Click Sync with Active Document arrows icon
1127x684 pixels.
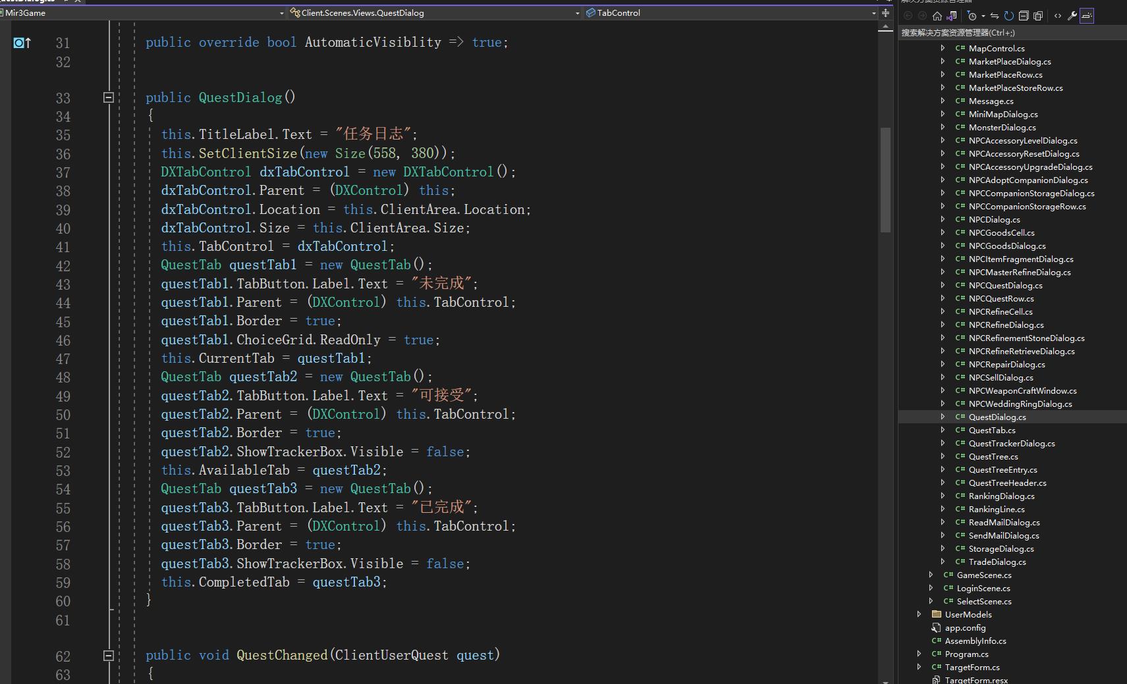(995, 16)
